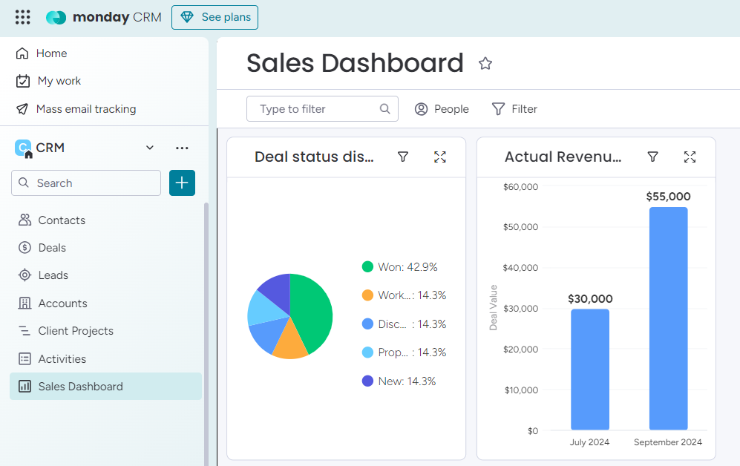Expand Deal status widget to fullscreen
This screenshot has width=740, height=466.
tap(439, 157)
